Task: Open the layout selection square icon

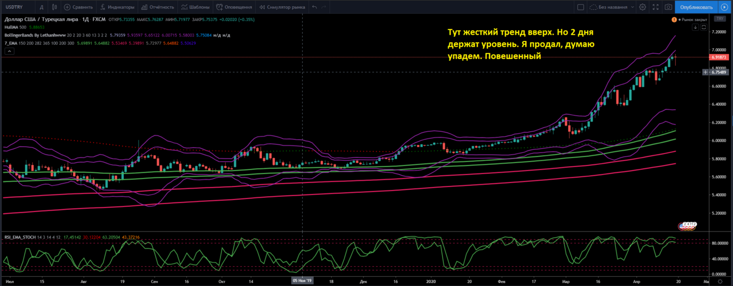Action: [x=581, y=7]
